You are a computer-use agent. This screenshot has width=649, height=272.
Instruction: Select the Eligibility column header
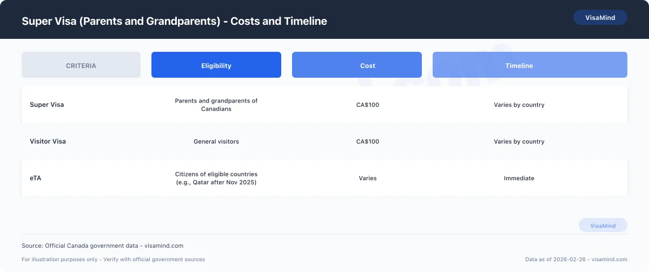(x=216, y=65)
